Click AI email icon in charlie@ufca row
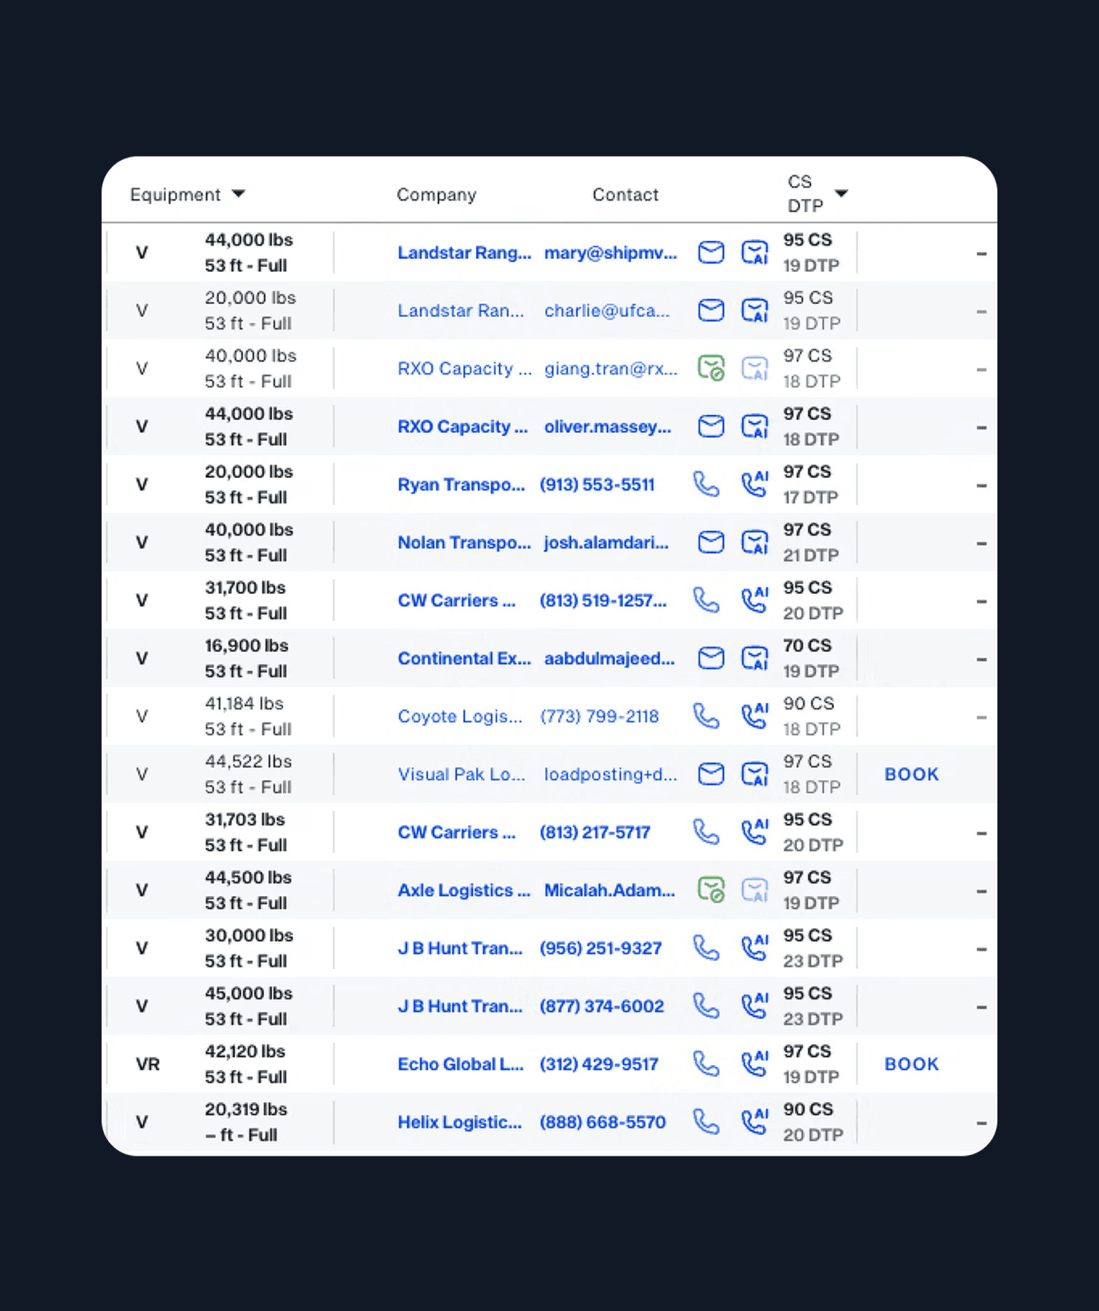 coord(754,311)
